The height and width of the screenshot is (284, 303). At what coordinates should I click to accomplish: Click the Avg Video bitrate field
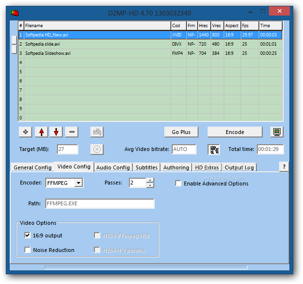tap(184, 149)
